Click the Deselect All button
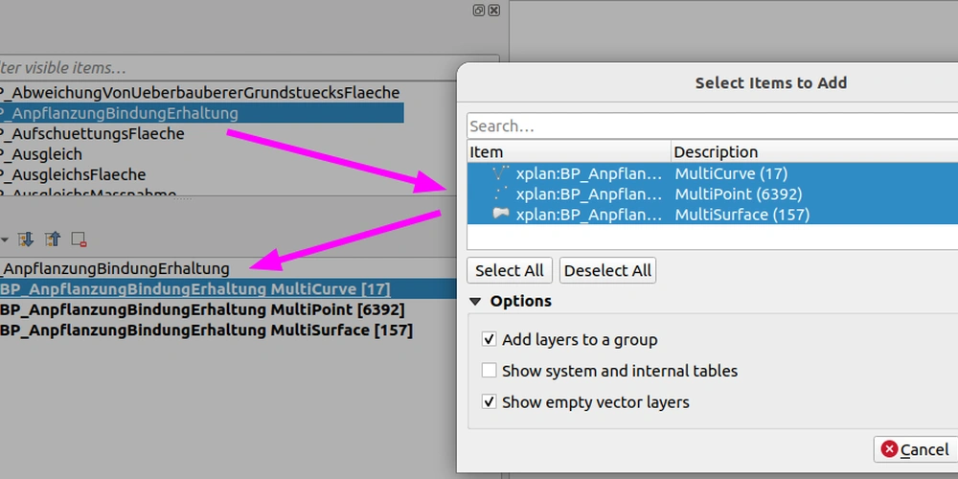 (608, 271)
